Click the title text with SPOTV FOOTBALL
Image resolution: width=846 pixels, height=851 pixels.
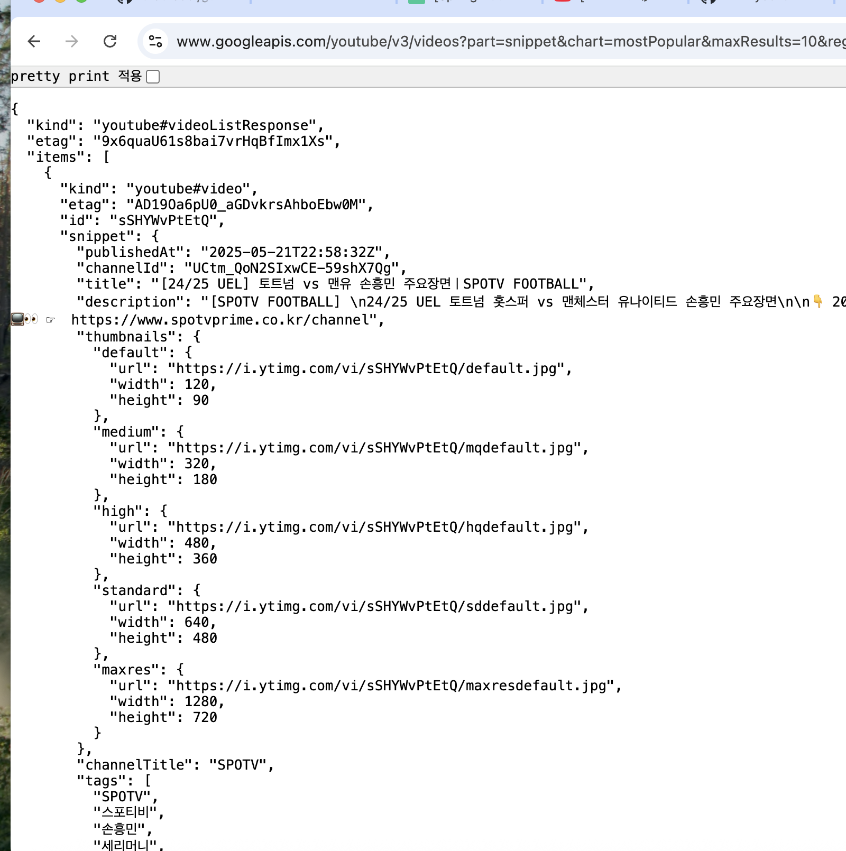tap(369, 284)
